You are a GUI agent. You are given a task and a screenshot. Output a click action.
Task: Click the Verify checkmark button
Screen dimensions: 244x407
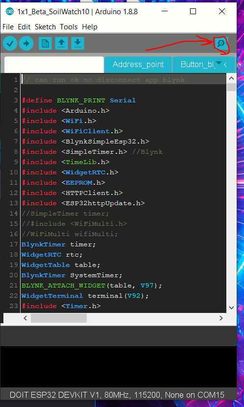pos(10,44)
